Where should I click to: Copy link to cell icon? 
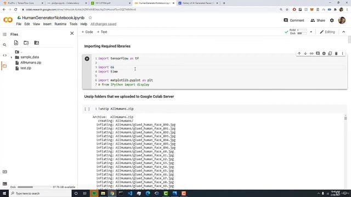(x=312, y=54)
